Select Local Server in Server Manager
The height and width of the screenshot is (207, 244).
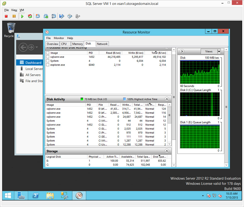pyautogui.click(x=30, y=69)
